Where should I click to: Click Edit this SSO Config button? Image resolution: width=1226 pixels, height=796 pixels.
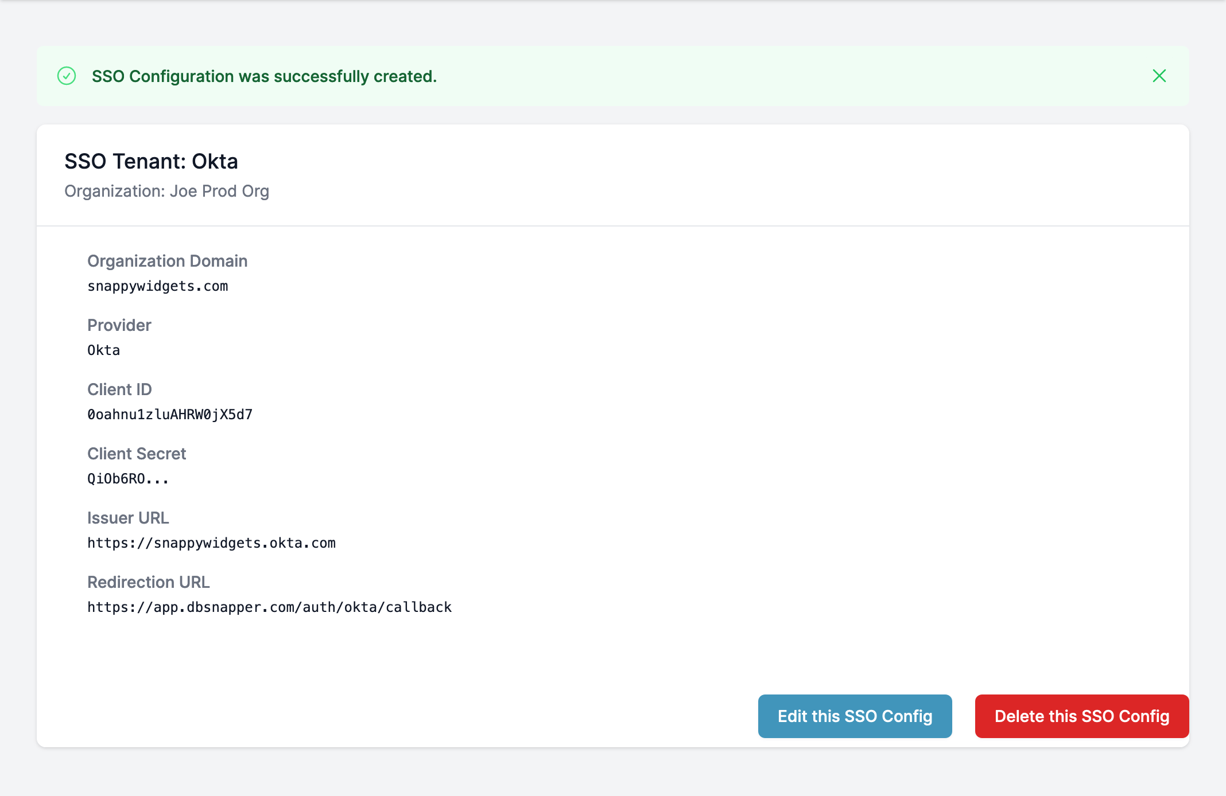tap(855, 716)
